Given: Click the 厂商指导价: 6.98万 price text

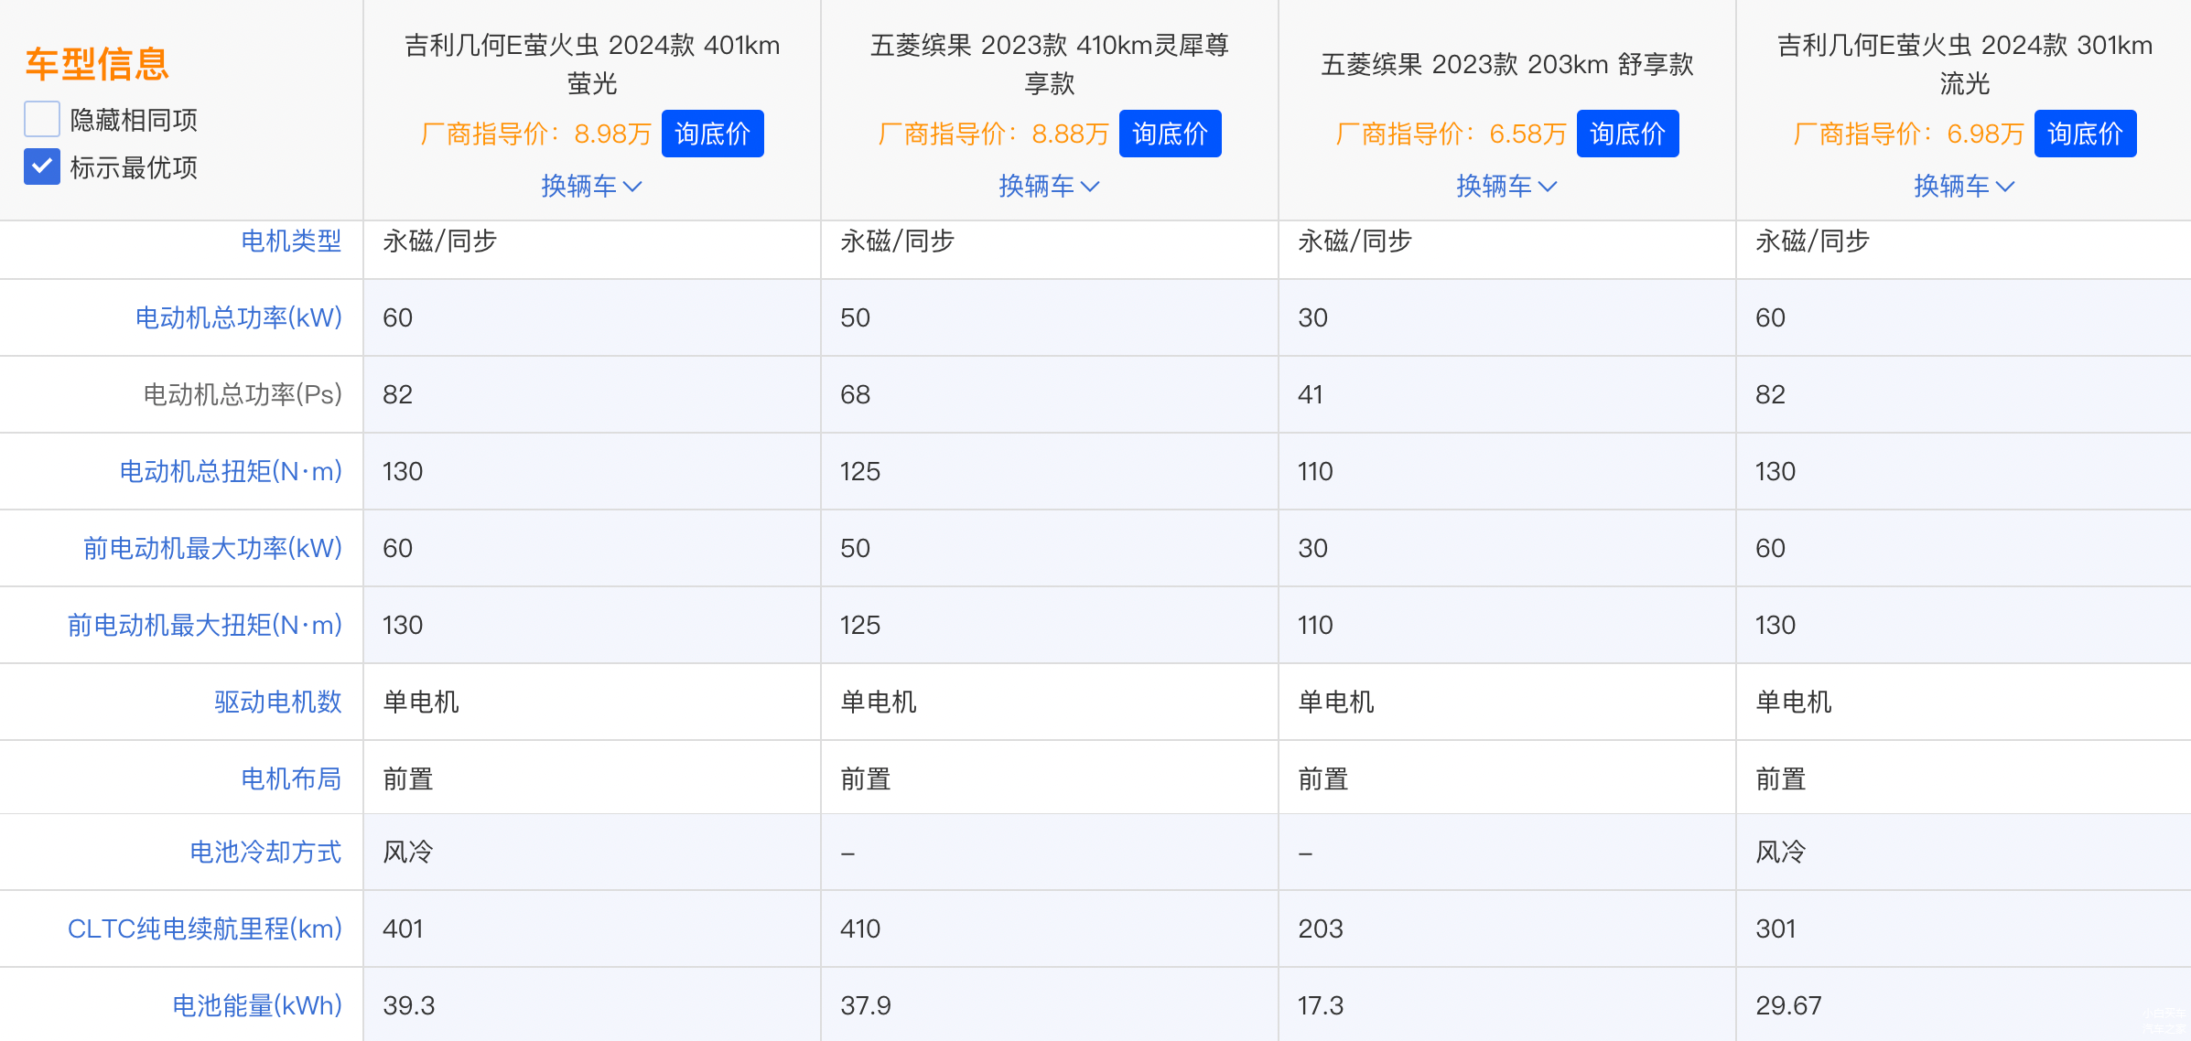Looking at the screenshot, I should [1908, 134].
